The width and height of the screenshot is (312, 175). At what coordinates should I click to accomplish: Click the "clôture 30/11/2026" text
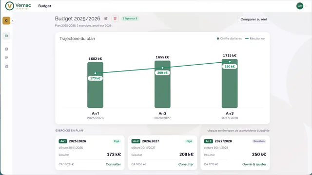(71, 148)
